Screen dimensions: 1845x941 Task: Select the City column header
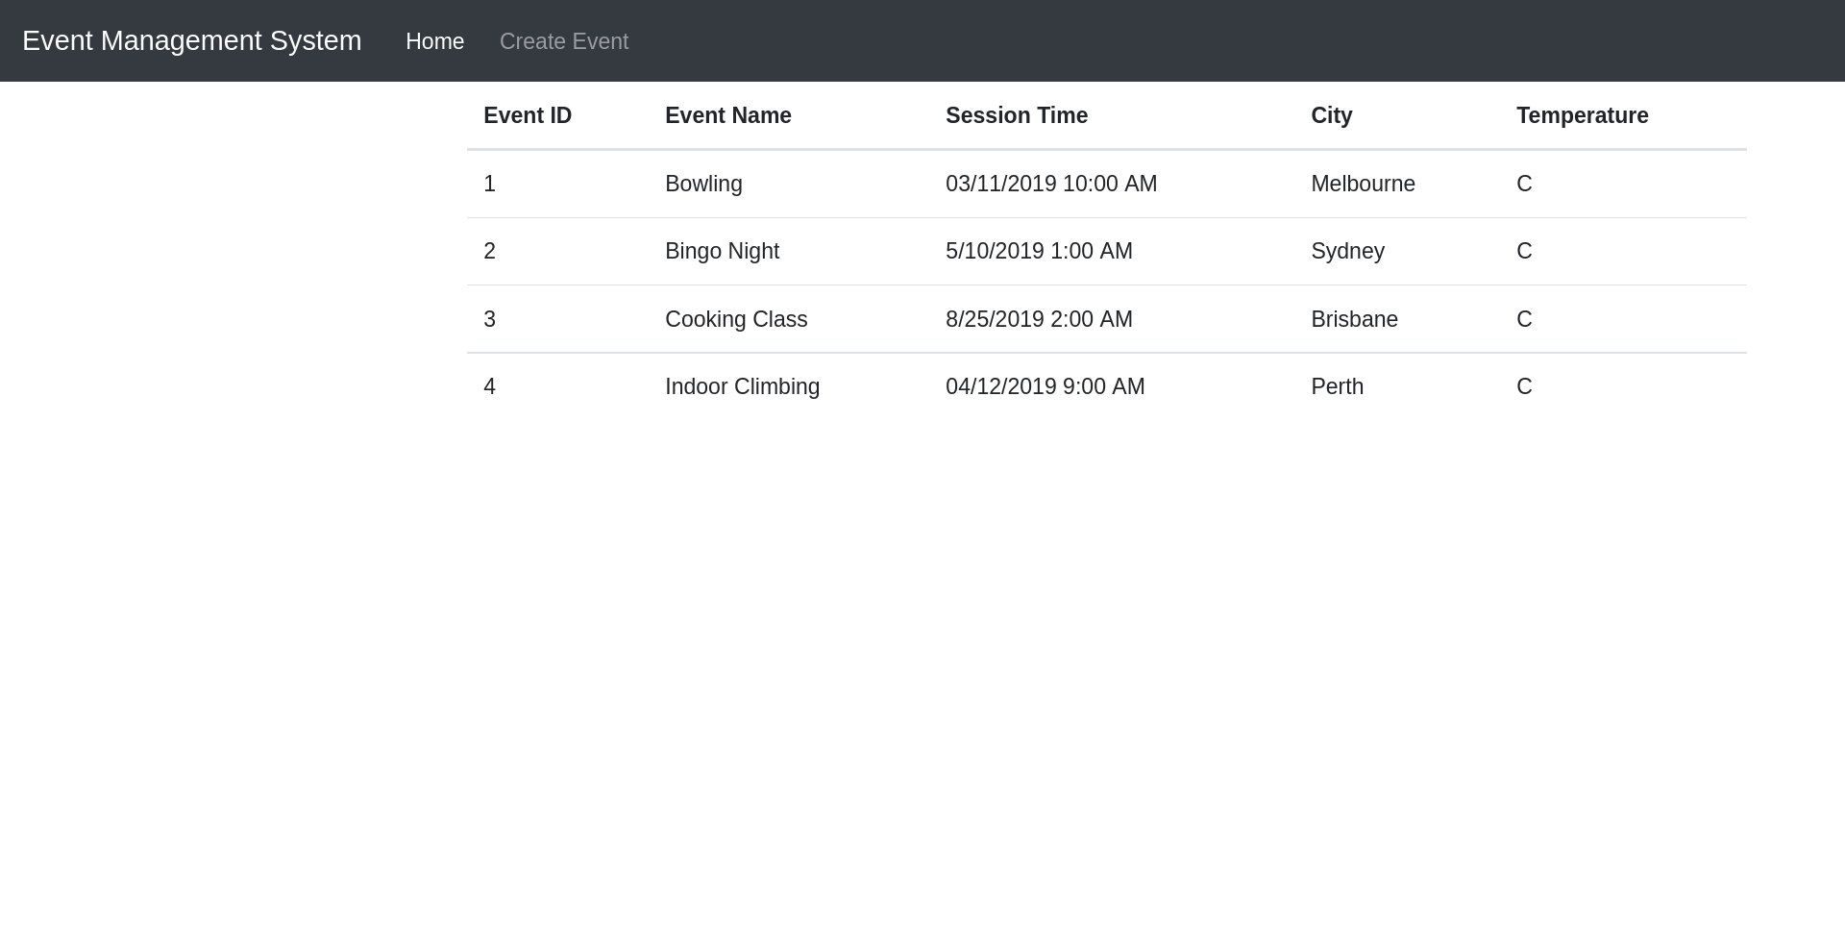pyautogui.click(x=1332, y=115)
